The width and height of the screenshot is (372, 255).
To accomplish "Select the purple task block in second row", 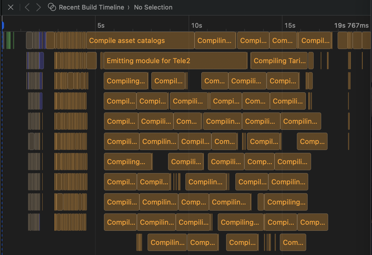I will coord(42,61).
